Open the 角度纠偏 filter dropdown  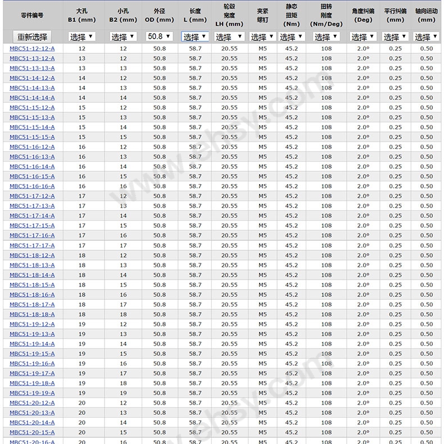pyautogui.click(x=363, y=36)
